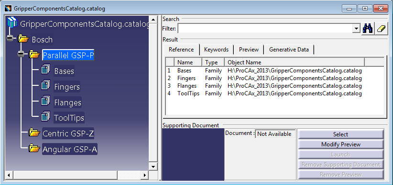Click the horizontal scrollbar thumb in the tree
This screenshot has height=185, width=393.
tap(65, 175)
